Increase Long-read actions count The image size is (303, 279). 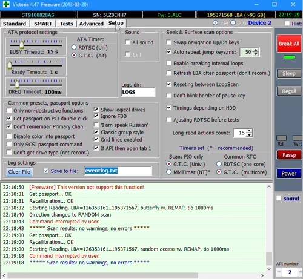pyautogui.click(x=250, y=131)
